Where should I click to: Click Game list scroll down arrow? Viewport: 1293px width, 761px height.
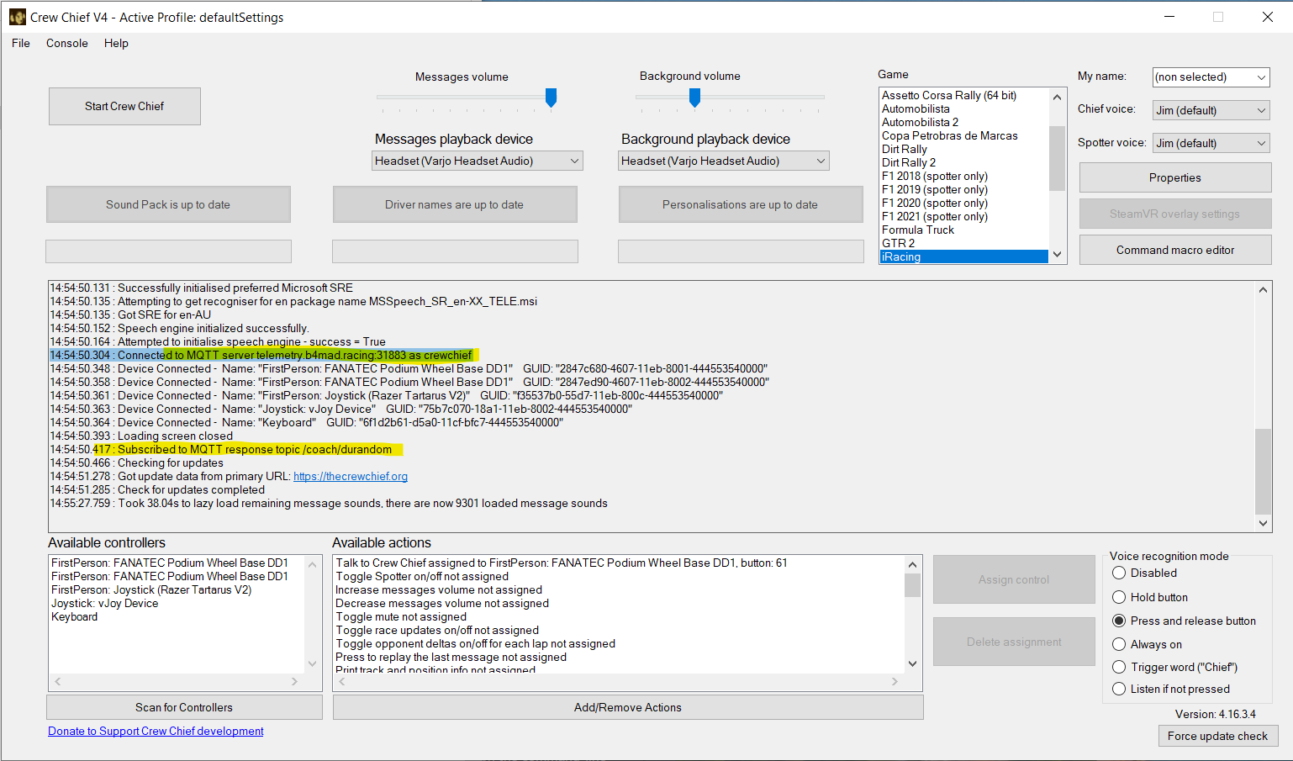pyautogui.click(x=1058, y=255)
